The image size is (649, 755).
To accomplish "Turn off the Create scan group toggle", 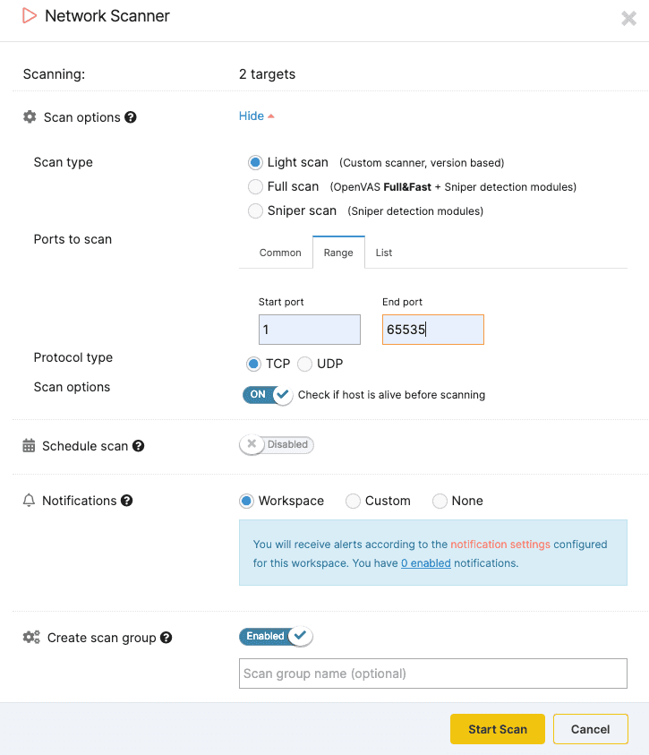I will 275,636.
